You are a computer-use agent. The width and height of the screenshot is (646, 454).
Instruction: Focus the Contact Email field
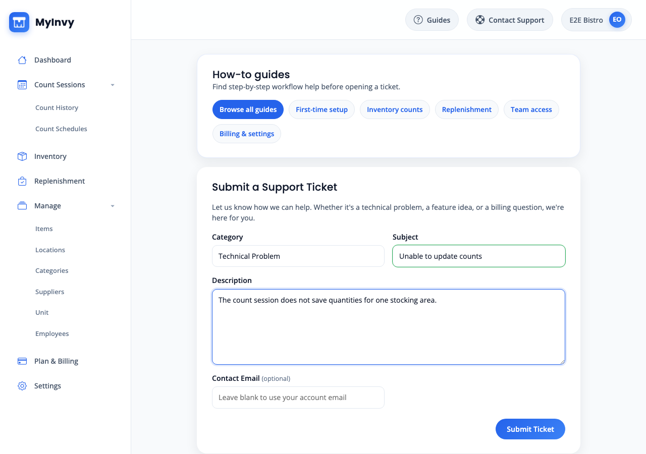pos(298,398)
